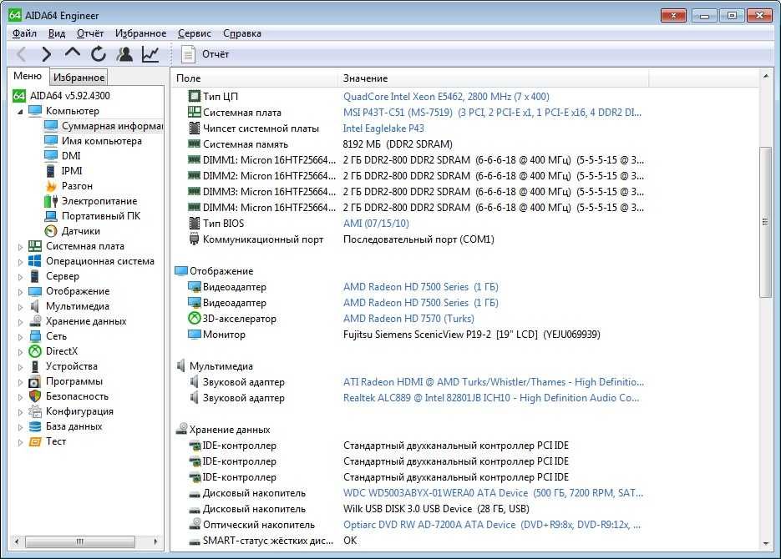Viewport: 781px width, 559px height.
Task: Open the Файл menu
Action: [24, 33]
